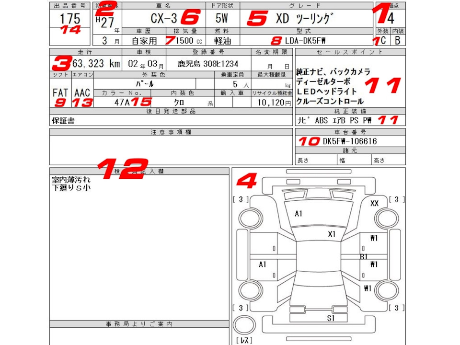Select the seating capacity 5 人
Image resolution: width=460 pixels, height=345 pixels.
tap(241, 84)
